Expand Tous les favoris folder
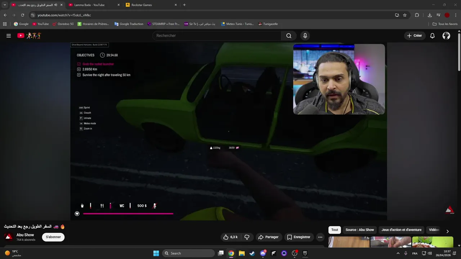The image size is (461, 259). (x=445, y=24)
